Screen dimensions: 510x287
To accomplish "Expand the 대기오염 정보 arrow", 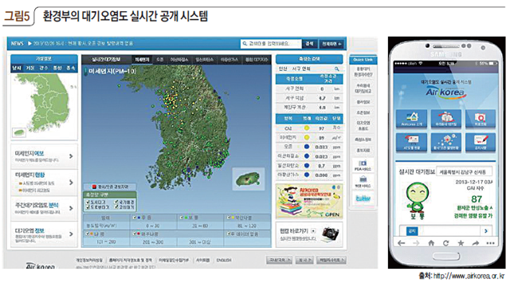I will (71, 234).
